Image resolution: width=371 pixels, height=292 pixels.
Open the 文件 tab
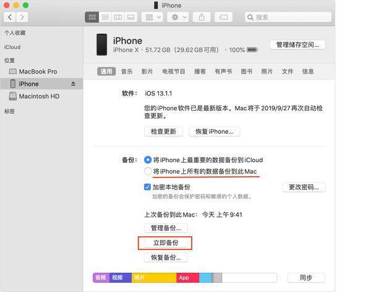tap(288, 72)
